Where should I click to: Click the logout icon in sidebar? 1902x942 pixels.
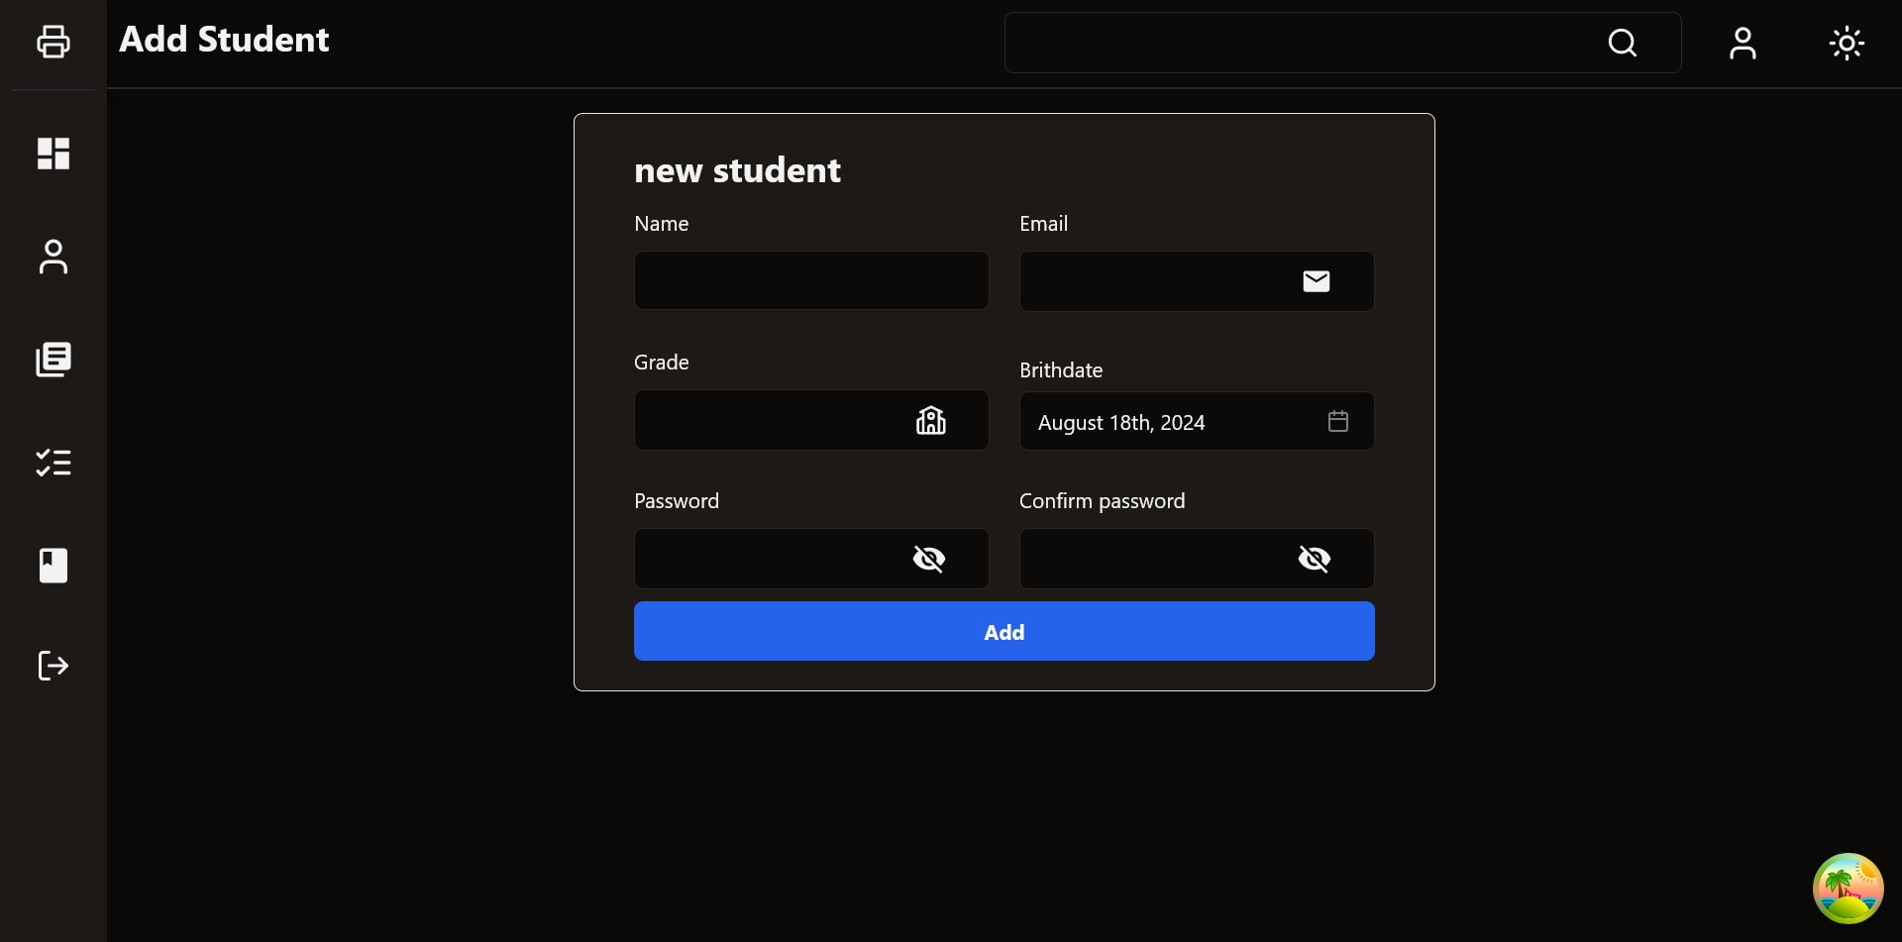[x=53, y=666]
